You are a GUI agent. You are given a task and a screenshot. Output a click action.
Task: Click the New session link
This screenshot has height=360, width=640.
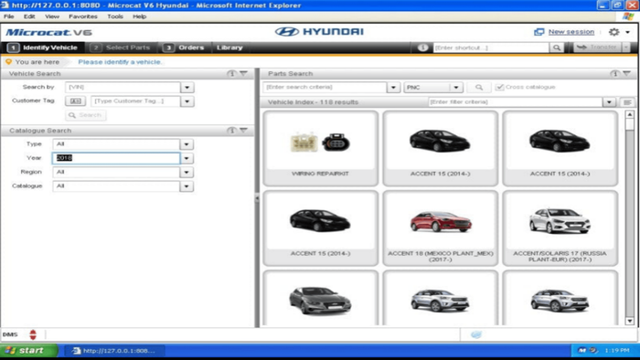coord(571,32)
